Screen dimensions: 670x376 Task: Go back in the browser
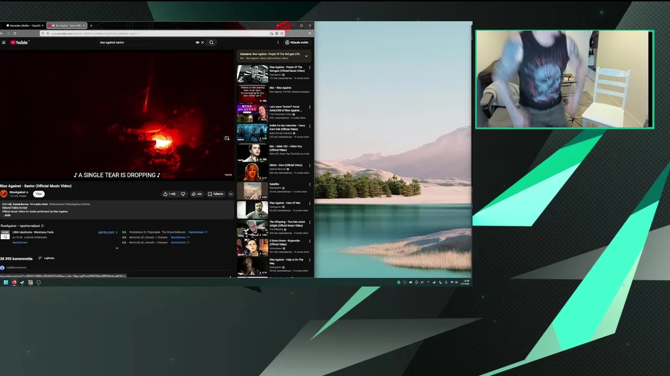(2, 33)
